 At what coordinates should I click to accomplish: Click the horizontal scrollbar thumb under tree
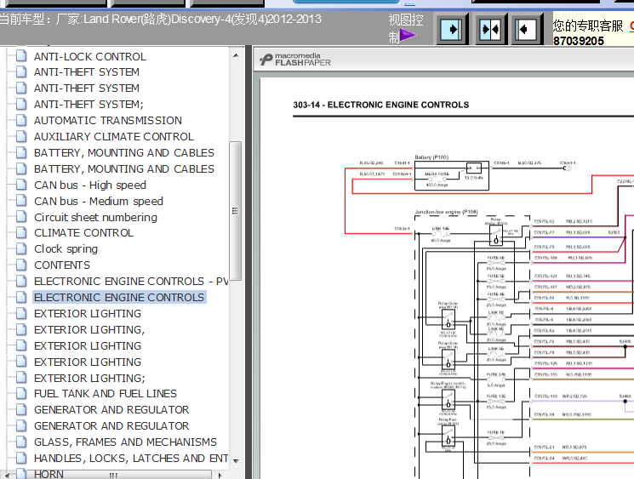click(x=113, y=476)
